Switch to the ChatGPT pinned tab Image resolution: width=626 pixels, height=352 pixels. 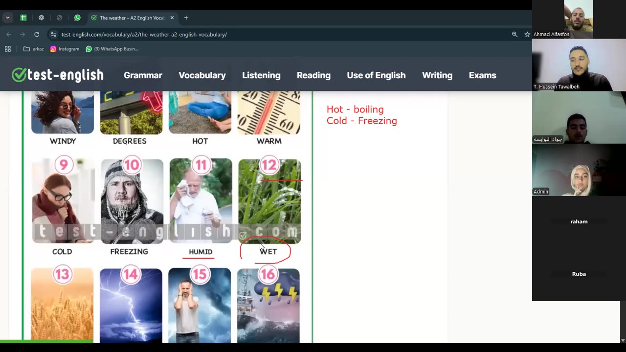click(41, 18)
